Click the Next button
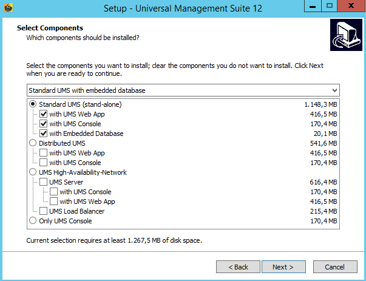 (283, 267)
